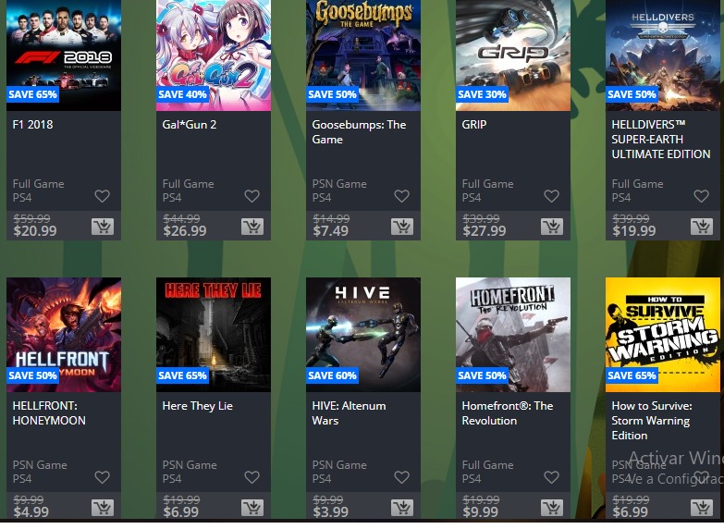Screen dimensions: 724x529
Task: Add HELLFRONT: HONEYMOON to cart
Action: tap(103, 508)
